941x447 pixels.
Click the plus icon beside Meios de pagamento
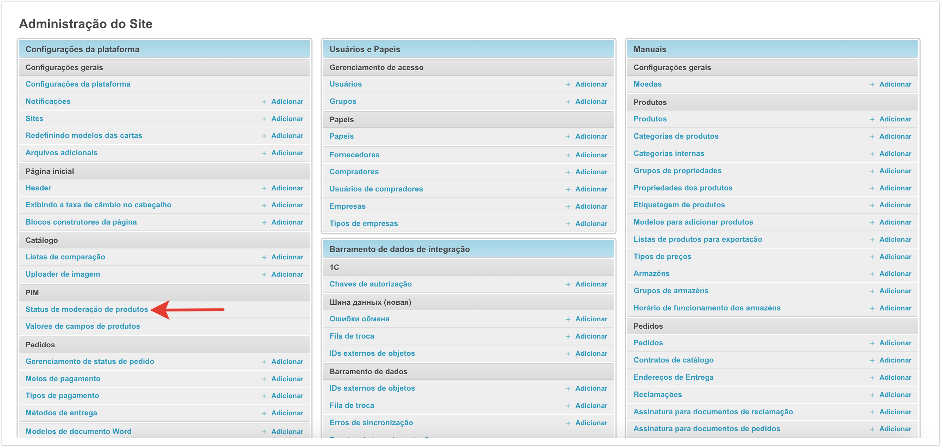[x=264, y=379]
